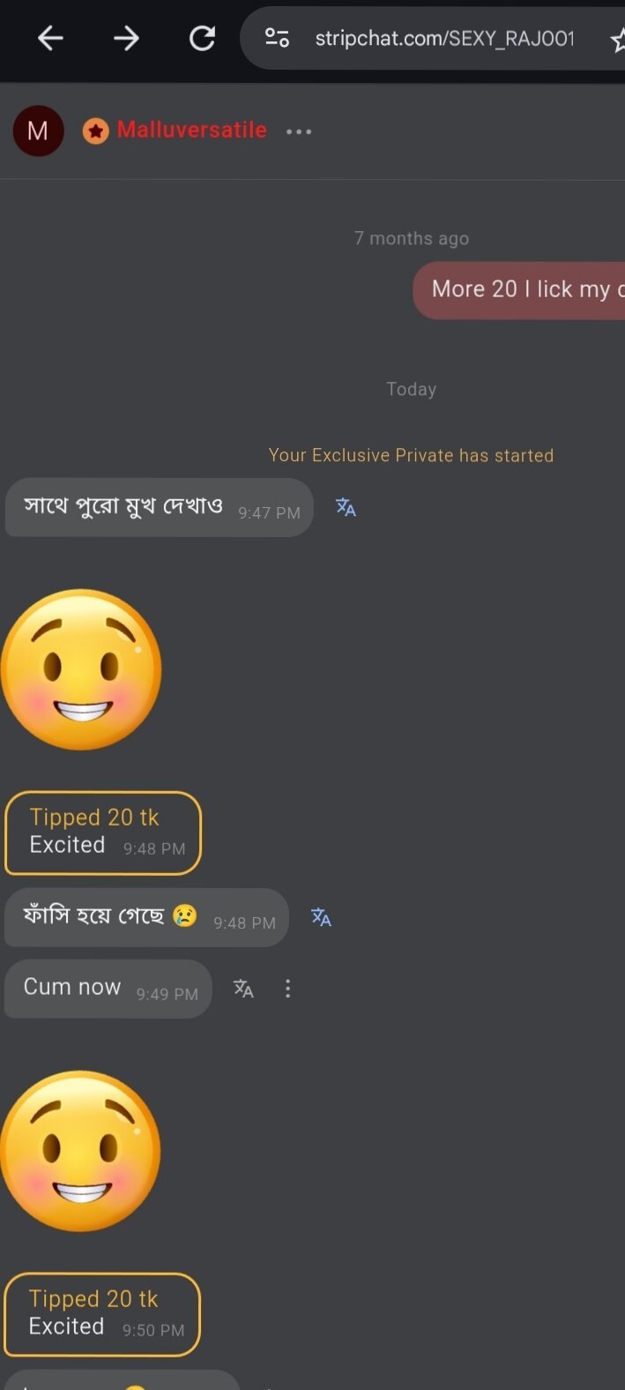Translate the 9:47 PM Bengali message
The height and width of the screenshot is (1390, 625).
click(346, 508)
